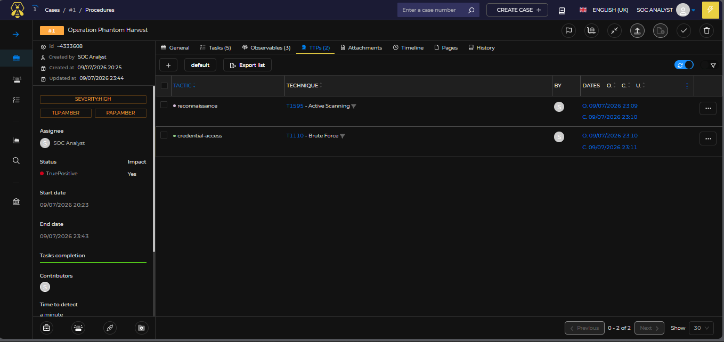Open linked alerts siren icon in footer
Image resolution: width=724 pixels, height=342 pixels.
coord(78,328)
